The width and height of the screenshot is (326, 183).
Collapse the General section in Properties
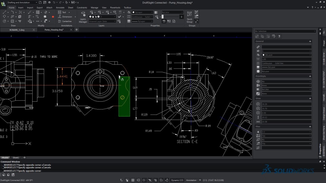[310, 41]
